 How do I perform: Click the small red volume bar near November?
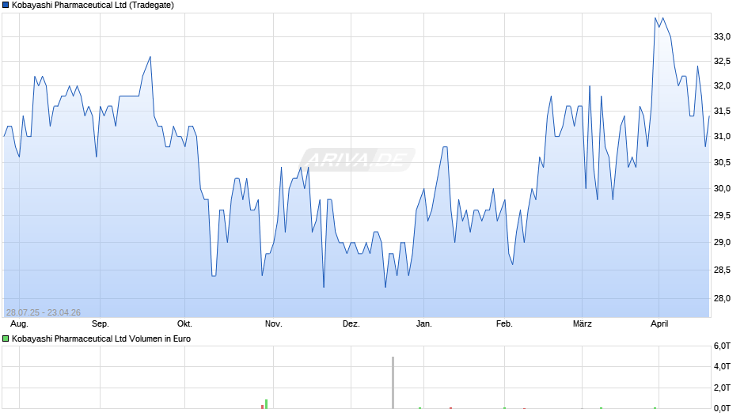[263, 407]
